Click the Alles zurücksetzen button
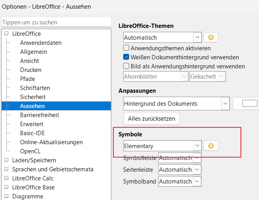The image size is (259, 200). coord(152,118)
